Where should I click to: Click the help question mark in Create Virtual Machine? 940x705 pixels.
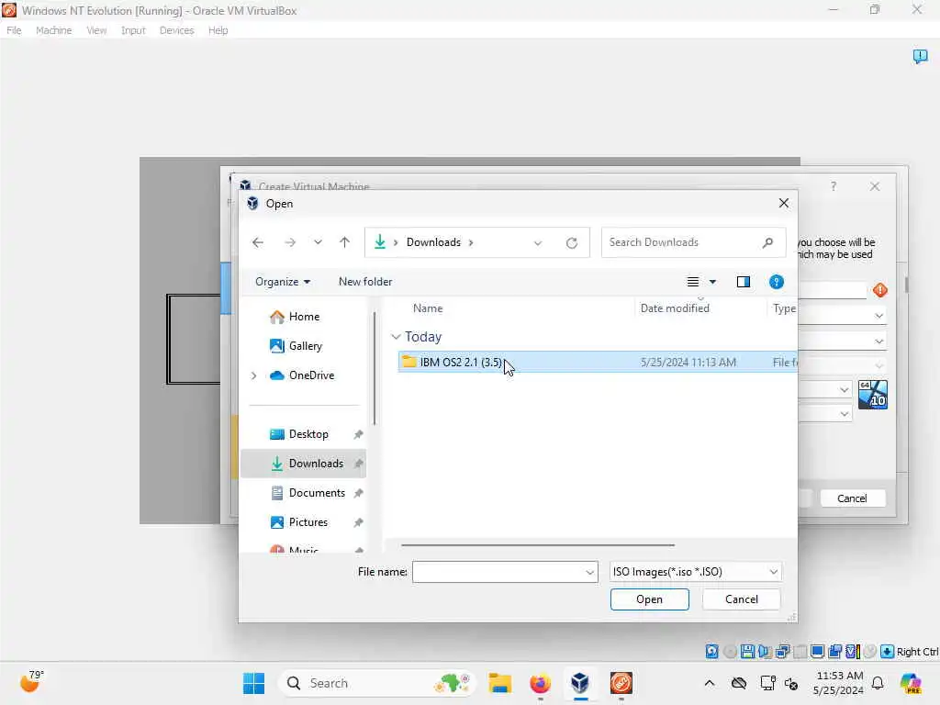(x=834, y=186)
